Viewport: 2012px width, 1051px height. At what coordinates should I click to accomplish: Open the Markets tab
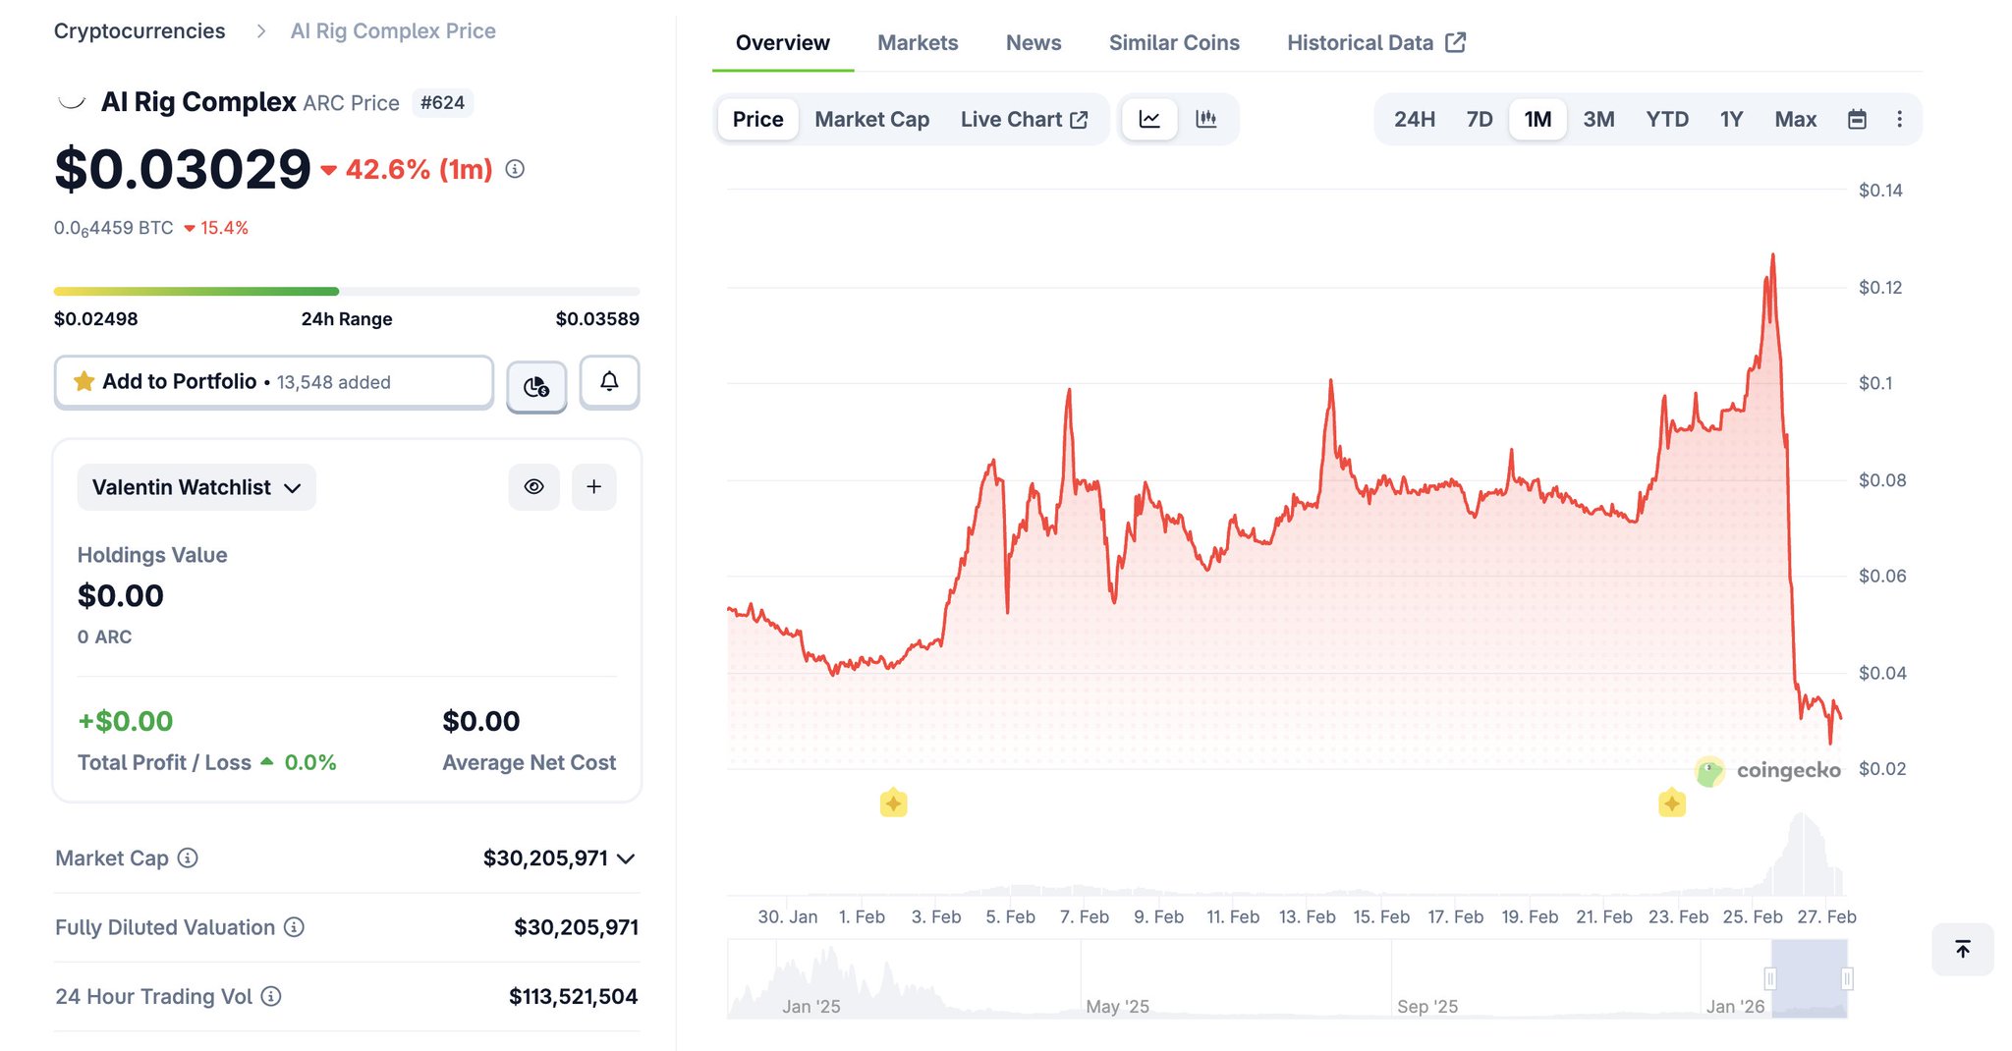coord(917,42)
